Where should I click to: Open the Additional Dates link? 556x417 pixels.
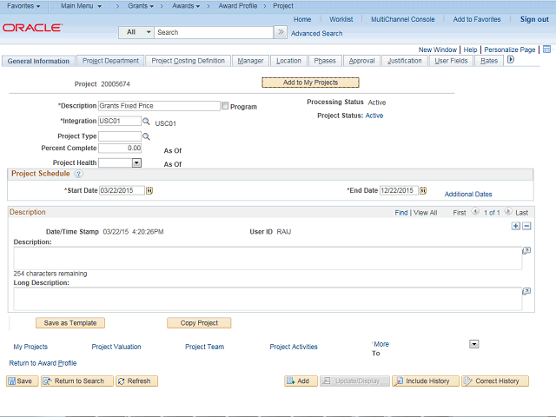[467, 194]
